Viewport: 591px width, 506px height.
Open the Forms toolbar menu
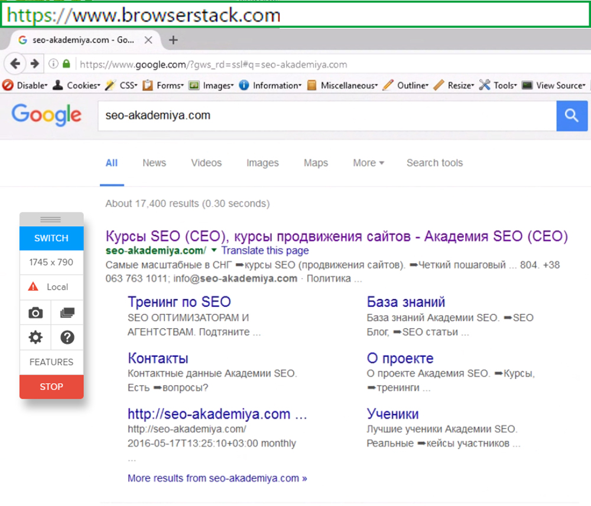(x=163, y=85)
